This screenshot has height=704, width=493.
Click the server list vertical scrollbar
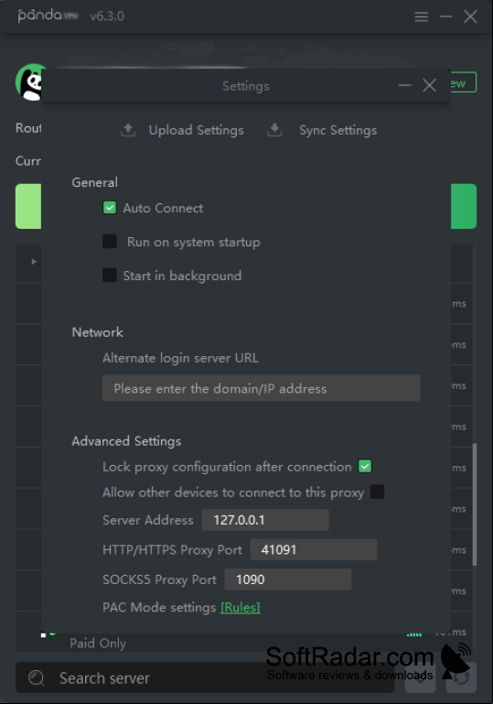(x=474, y=504)
